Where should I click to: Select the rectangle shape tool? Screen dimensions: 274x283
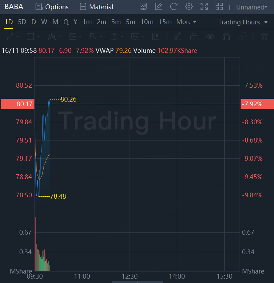(31, 36)
